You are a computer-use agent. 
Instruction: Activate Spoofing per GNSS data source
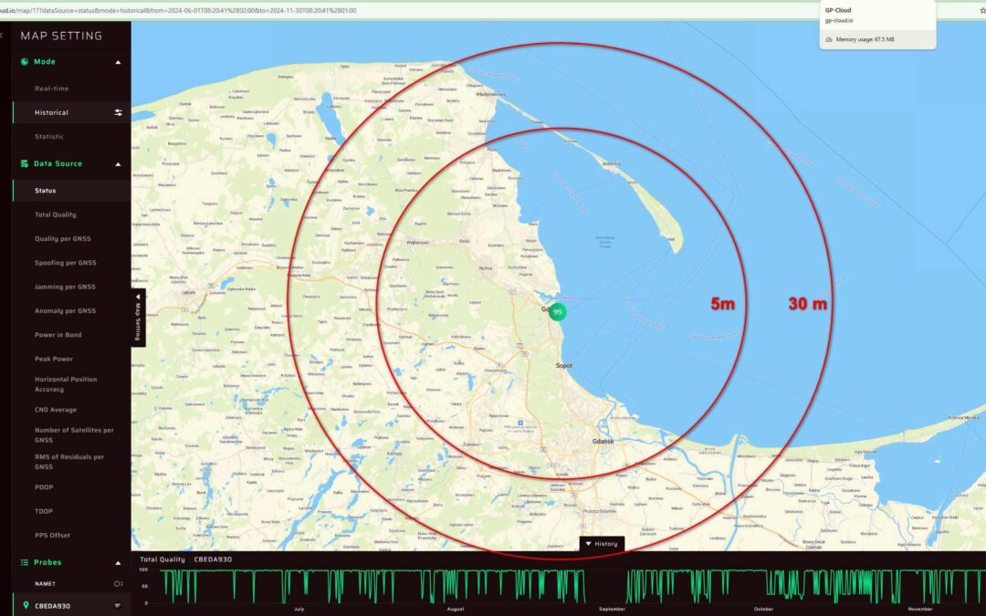click(x=66, y=262)
